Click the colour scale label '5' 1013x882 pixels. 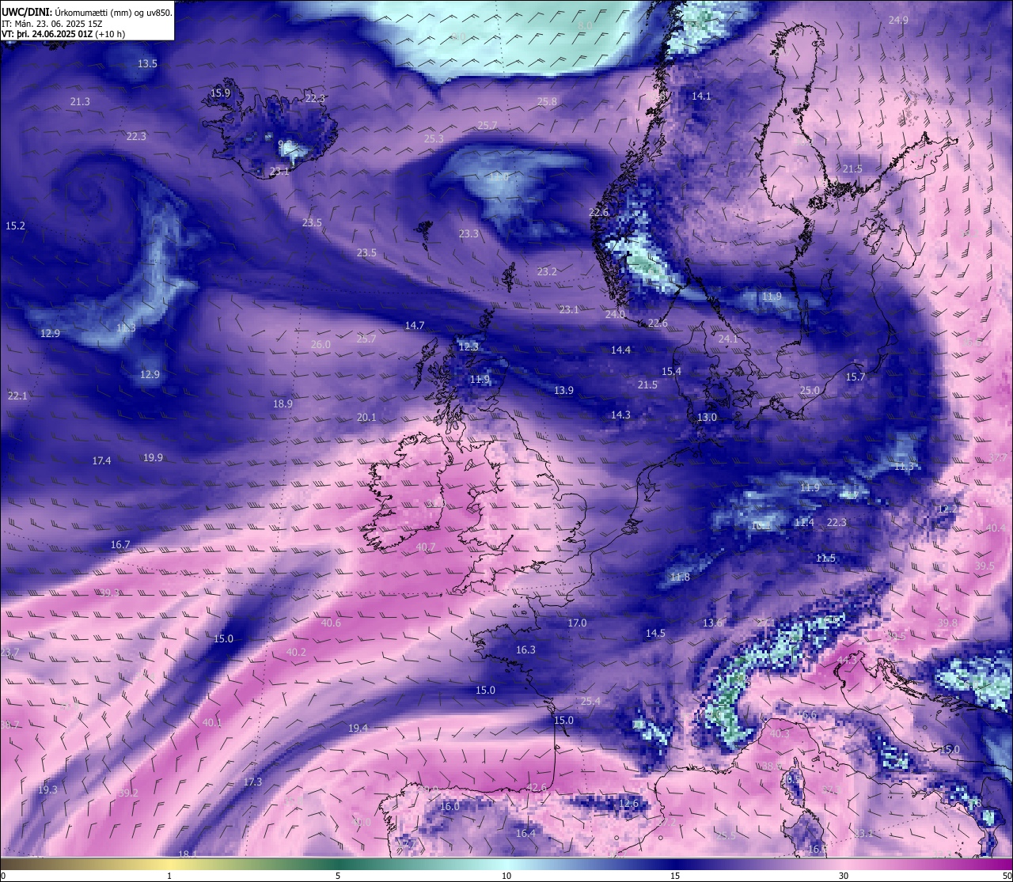pyautogui.click(x=338, y=876)
